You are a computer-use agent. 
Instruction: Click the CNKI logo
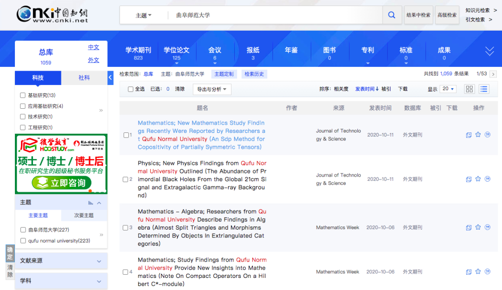(51, 14)
